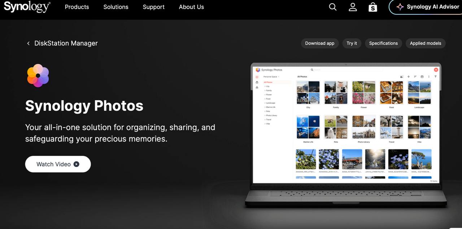
Task: Jump to Applied models section
Action: (426, 43)
